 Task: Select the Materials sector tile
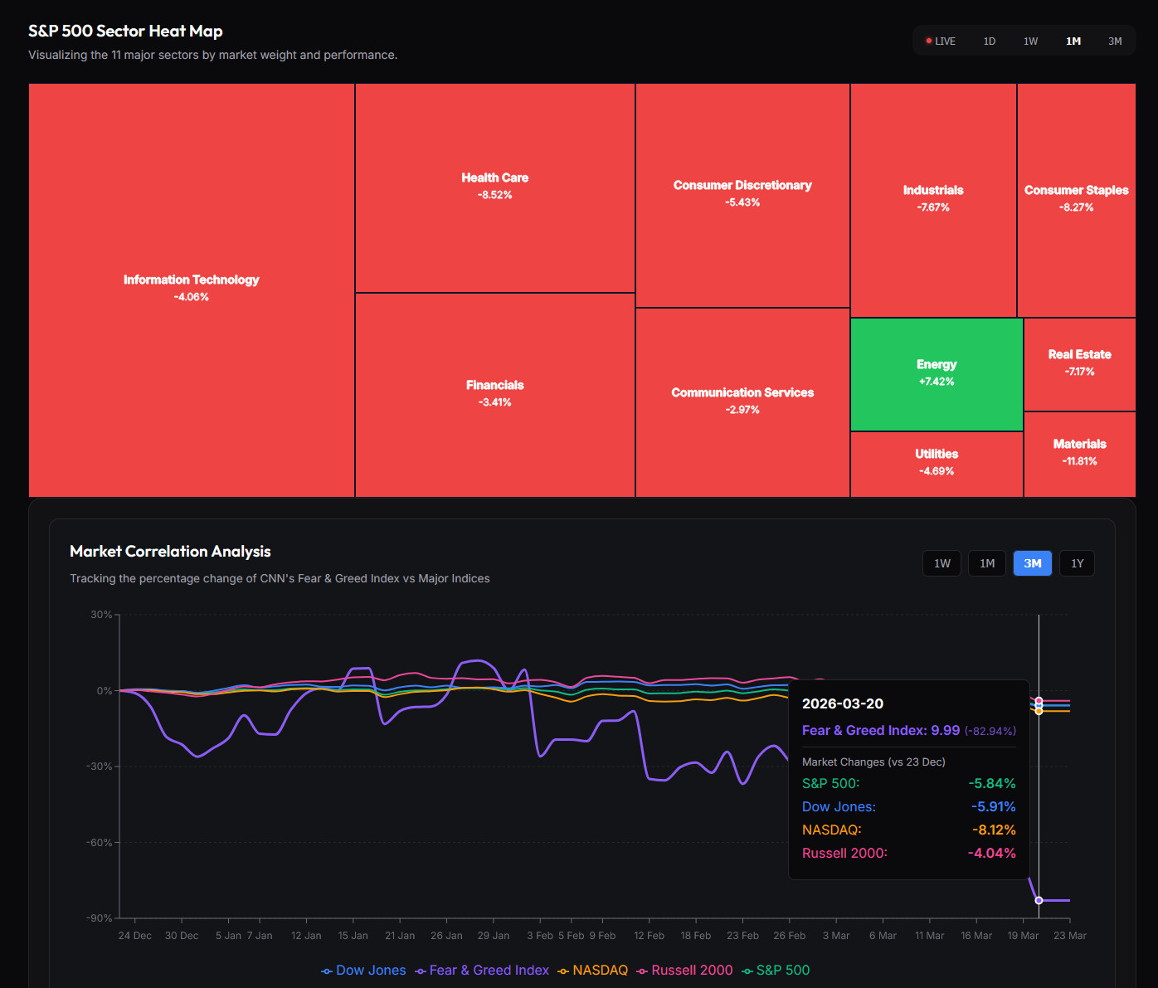1079,453
